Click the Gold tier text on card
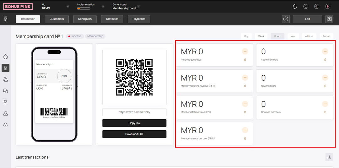Viewport: 339px width, 168px height. pyautogui.click(x=40, y=88)
